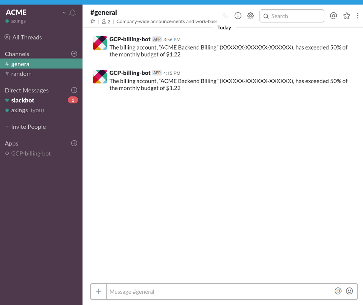Image resolution: width=363 pixels, height=305 pixels.
Task: Open slackbot direct message
Action: 23,100
